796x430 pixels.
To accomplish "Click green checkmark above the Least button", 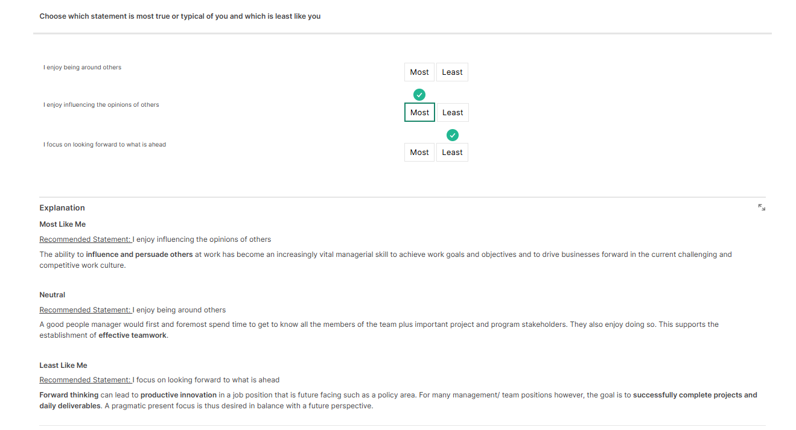I will [453, 135].
